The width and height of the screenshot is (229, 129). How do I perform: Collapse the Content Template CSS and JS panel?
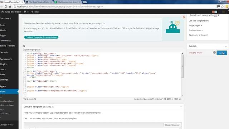point(181,107)
